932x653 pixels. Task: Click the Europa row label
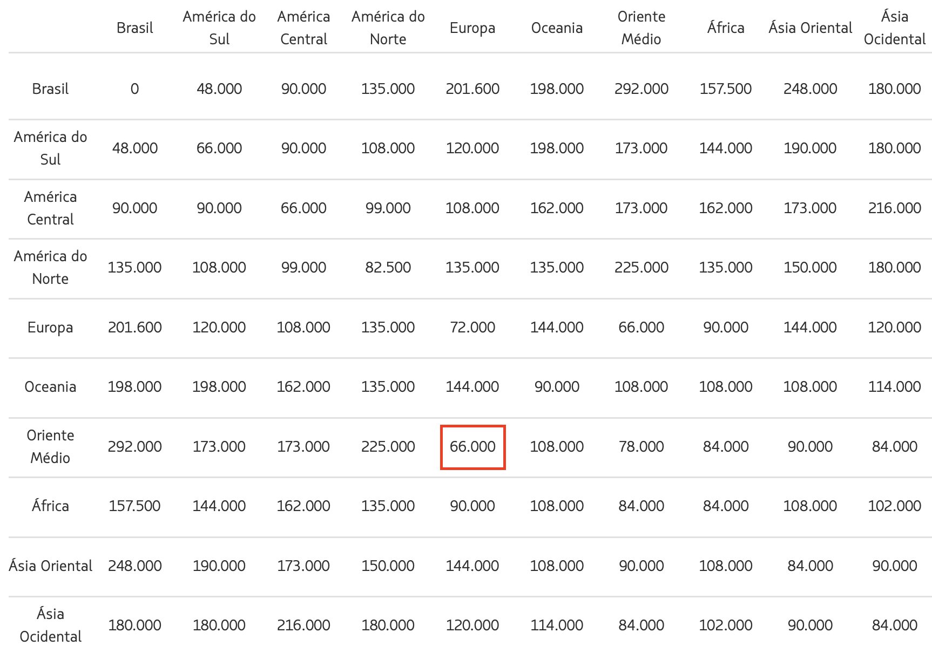coord(50,327)
